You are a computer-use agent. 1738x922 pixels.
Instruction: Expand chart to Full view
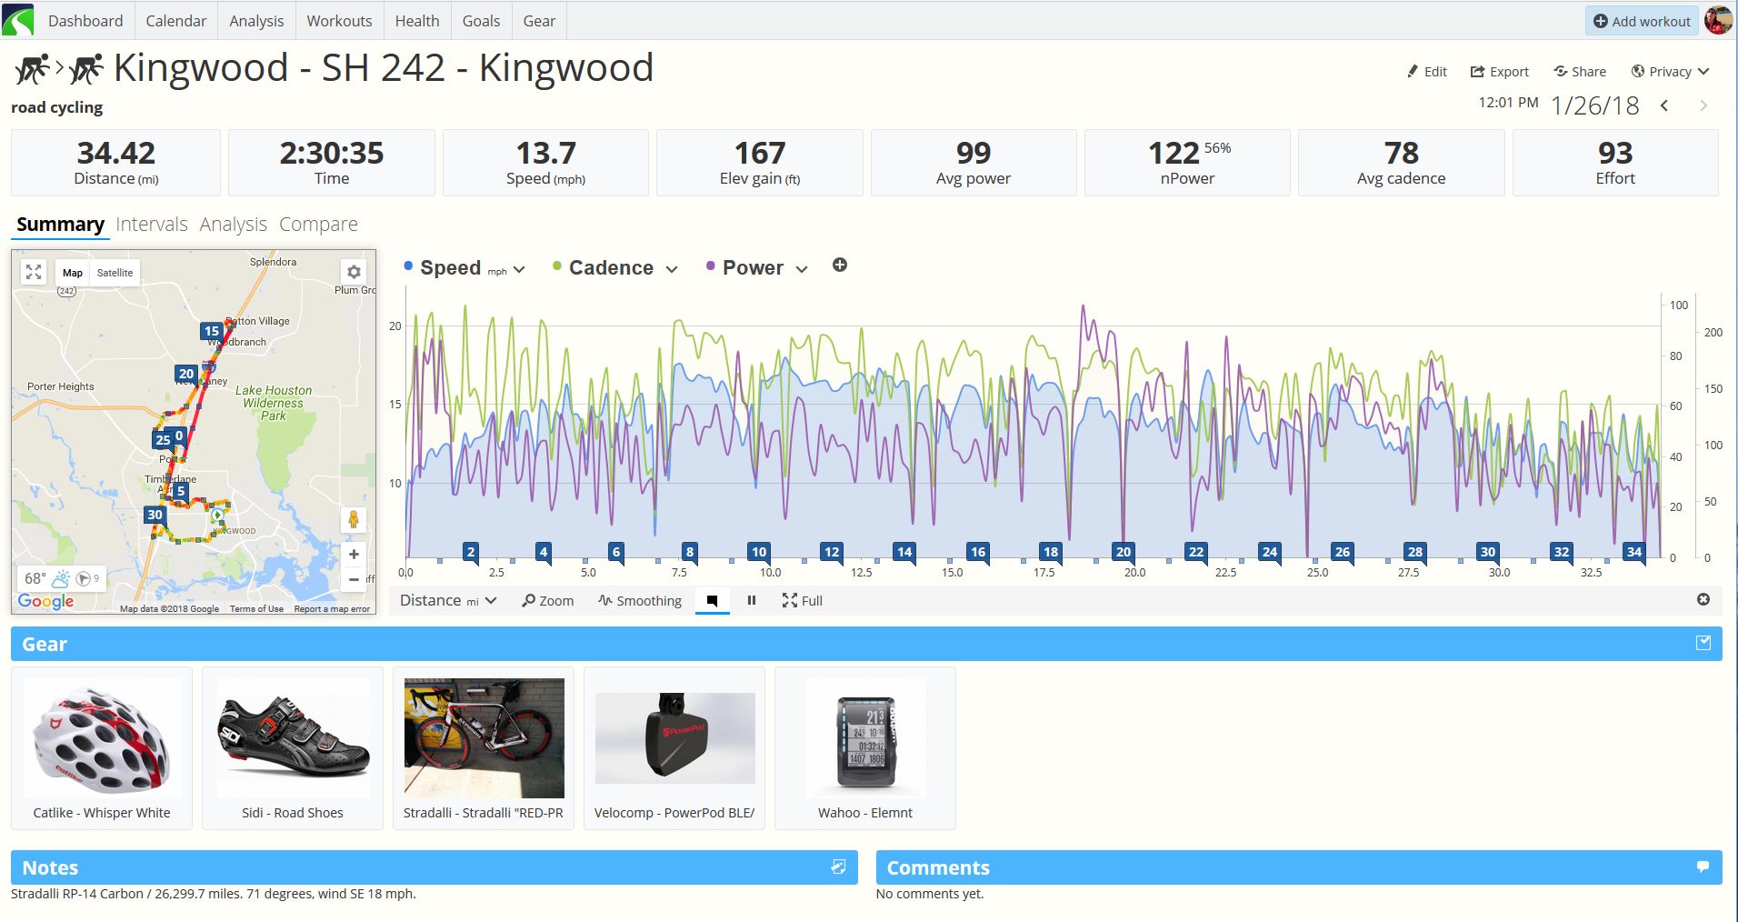(803, 600)
